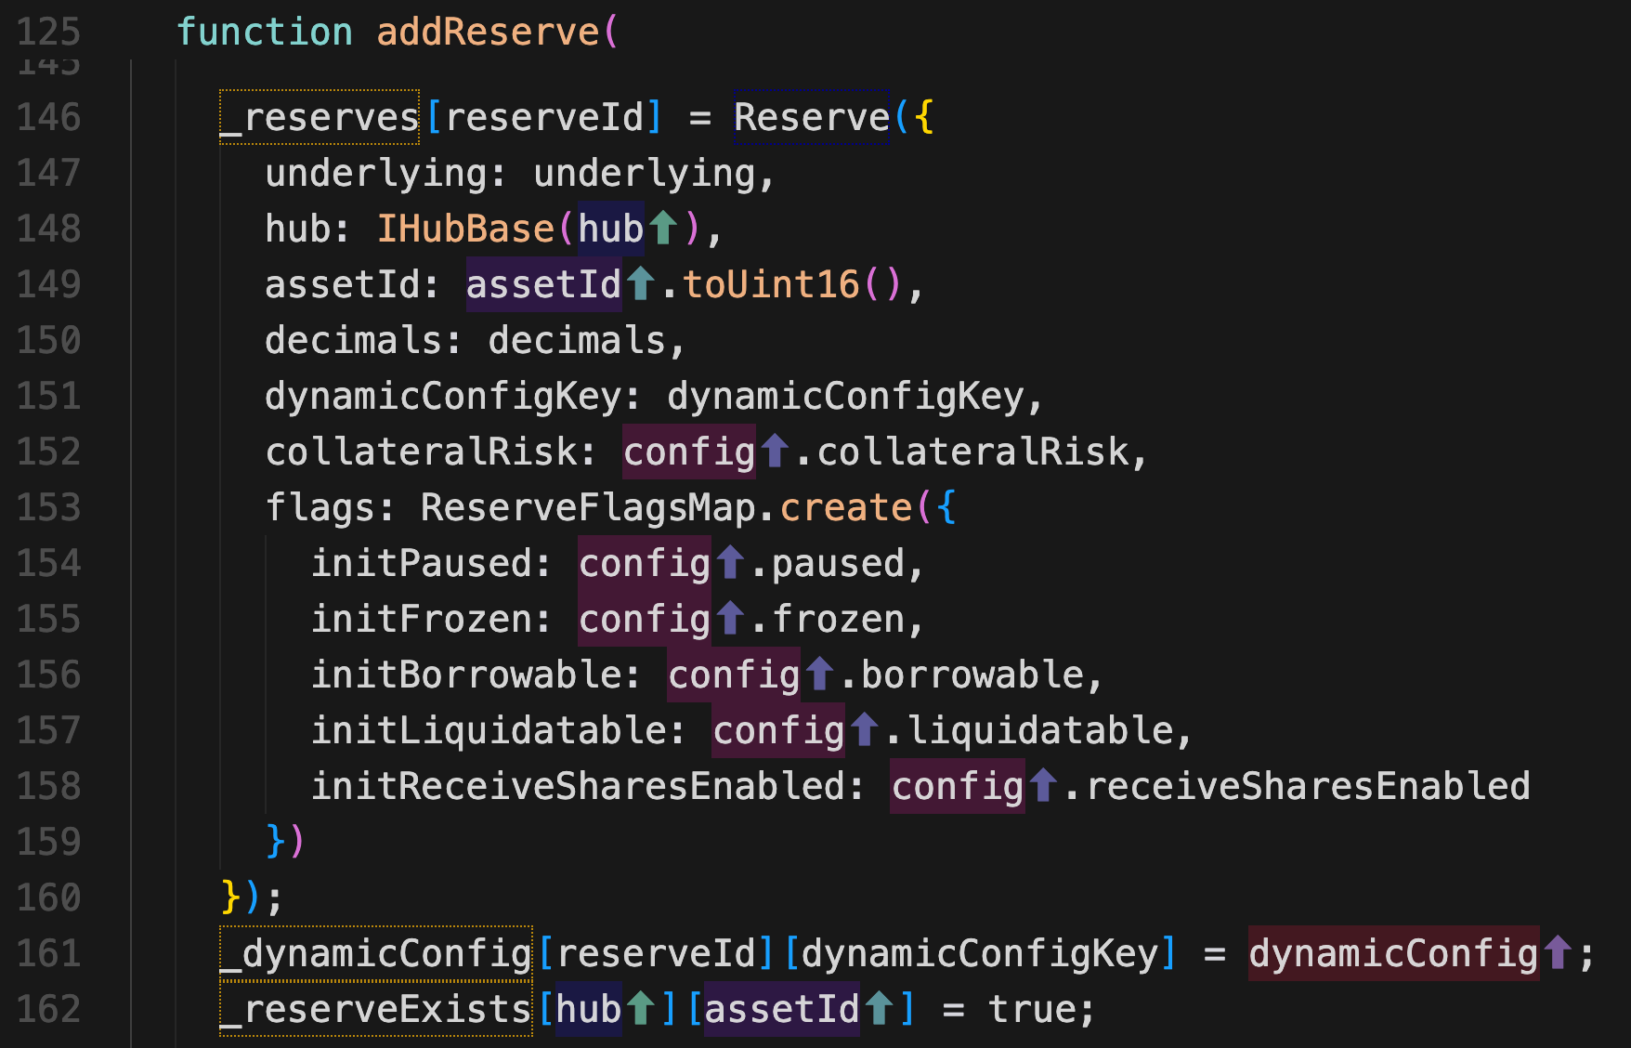Click the _reserves identifier on line 146

[x=320, y=117]
